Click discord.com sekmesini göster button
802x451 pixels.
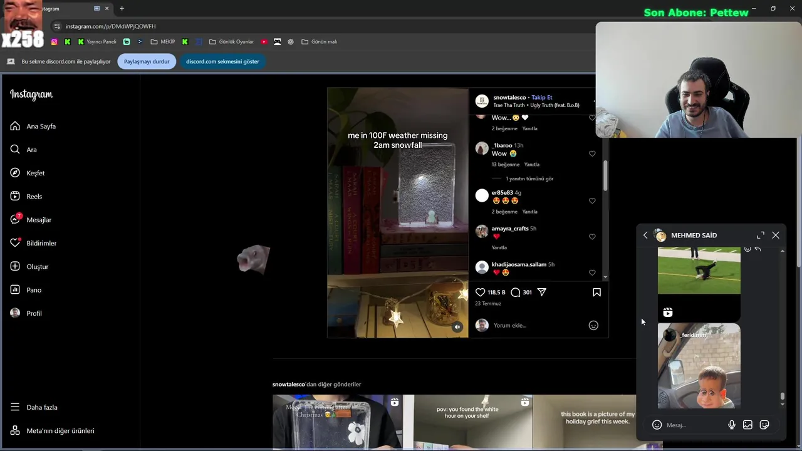tap(222, 61)
